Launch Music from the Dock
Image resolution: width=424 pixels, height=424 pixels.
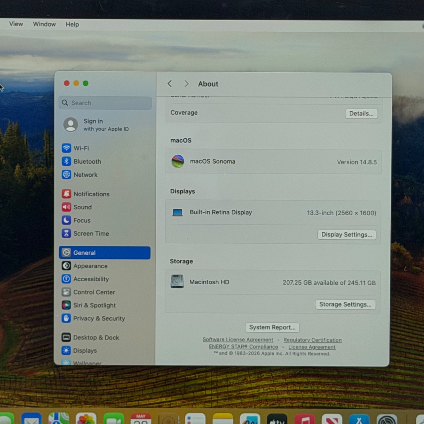click(x=305, y=419)
